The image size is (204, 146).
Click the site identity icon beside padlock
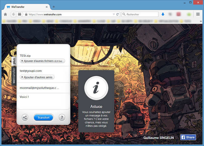click(x=20, y=14)
